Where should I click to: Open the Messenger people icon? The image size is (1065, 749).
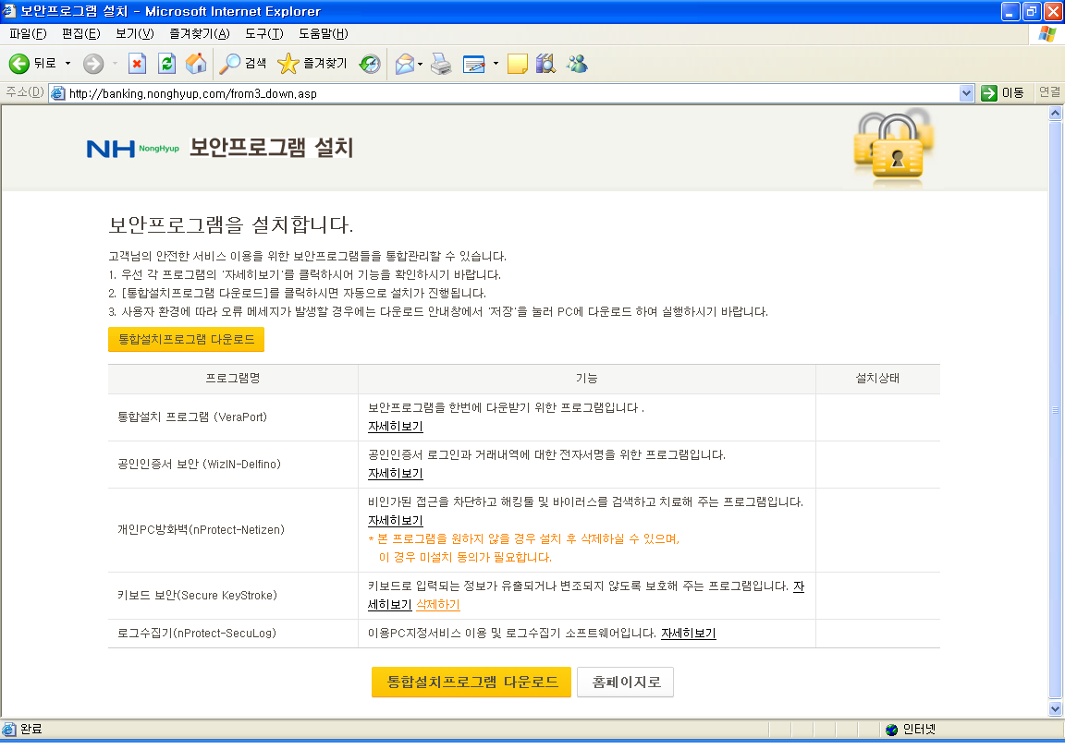point(577,64)
